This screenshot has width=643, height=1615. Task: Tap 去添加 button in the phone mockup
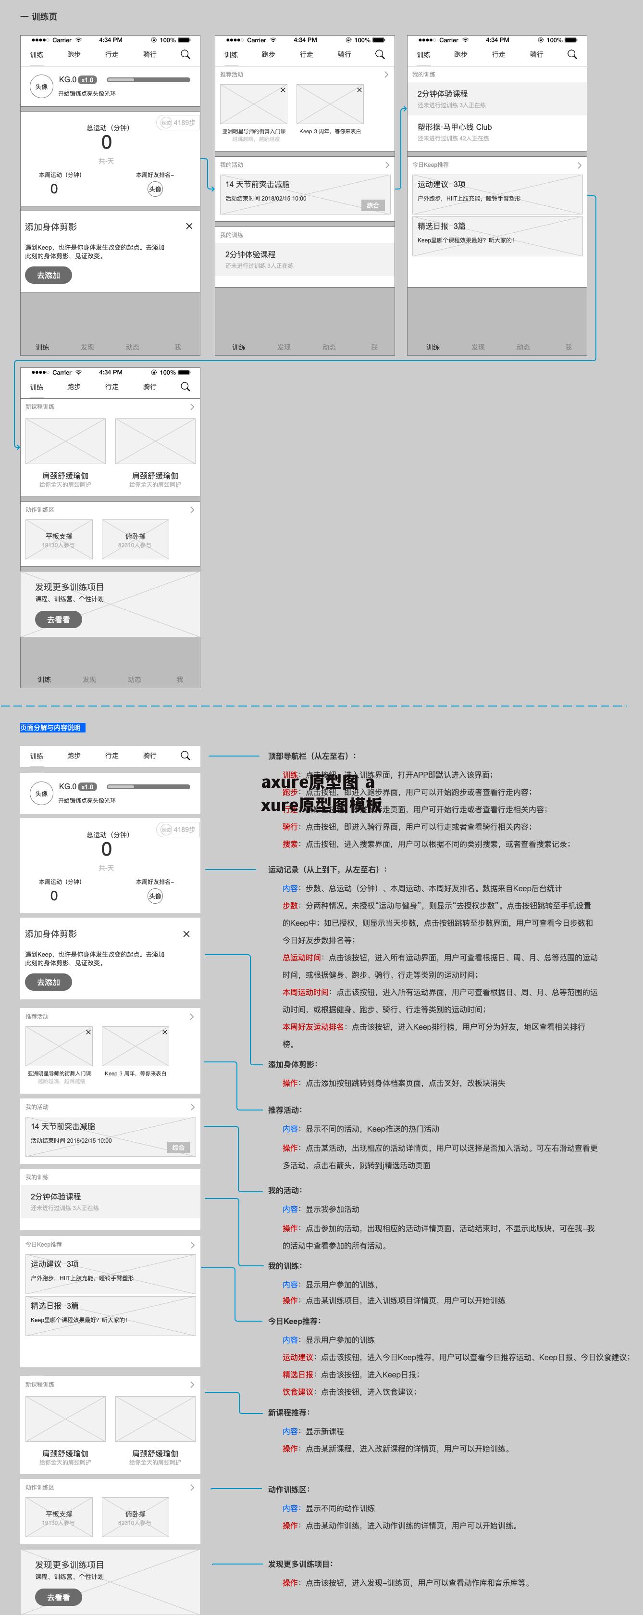coord(48,275)
